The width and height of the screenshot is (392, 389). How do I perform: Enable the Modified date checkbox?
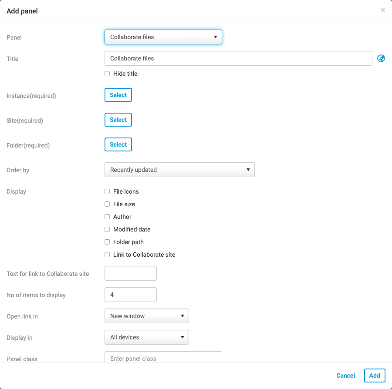(x=107, y=229)
